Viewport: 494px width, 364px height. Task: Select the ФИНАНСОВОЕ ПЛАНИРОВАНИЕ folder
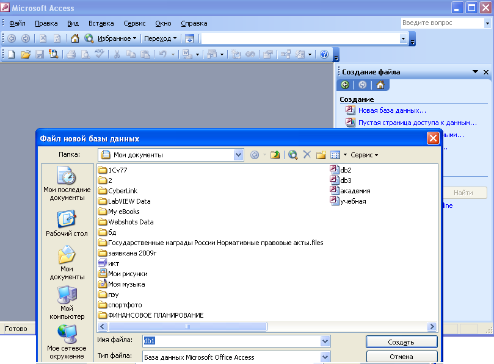[x=151, y=315]
